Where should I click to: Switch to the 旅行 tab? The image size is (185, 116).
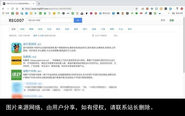point(85,29)
